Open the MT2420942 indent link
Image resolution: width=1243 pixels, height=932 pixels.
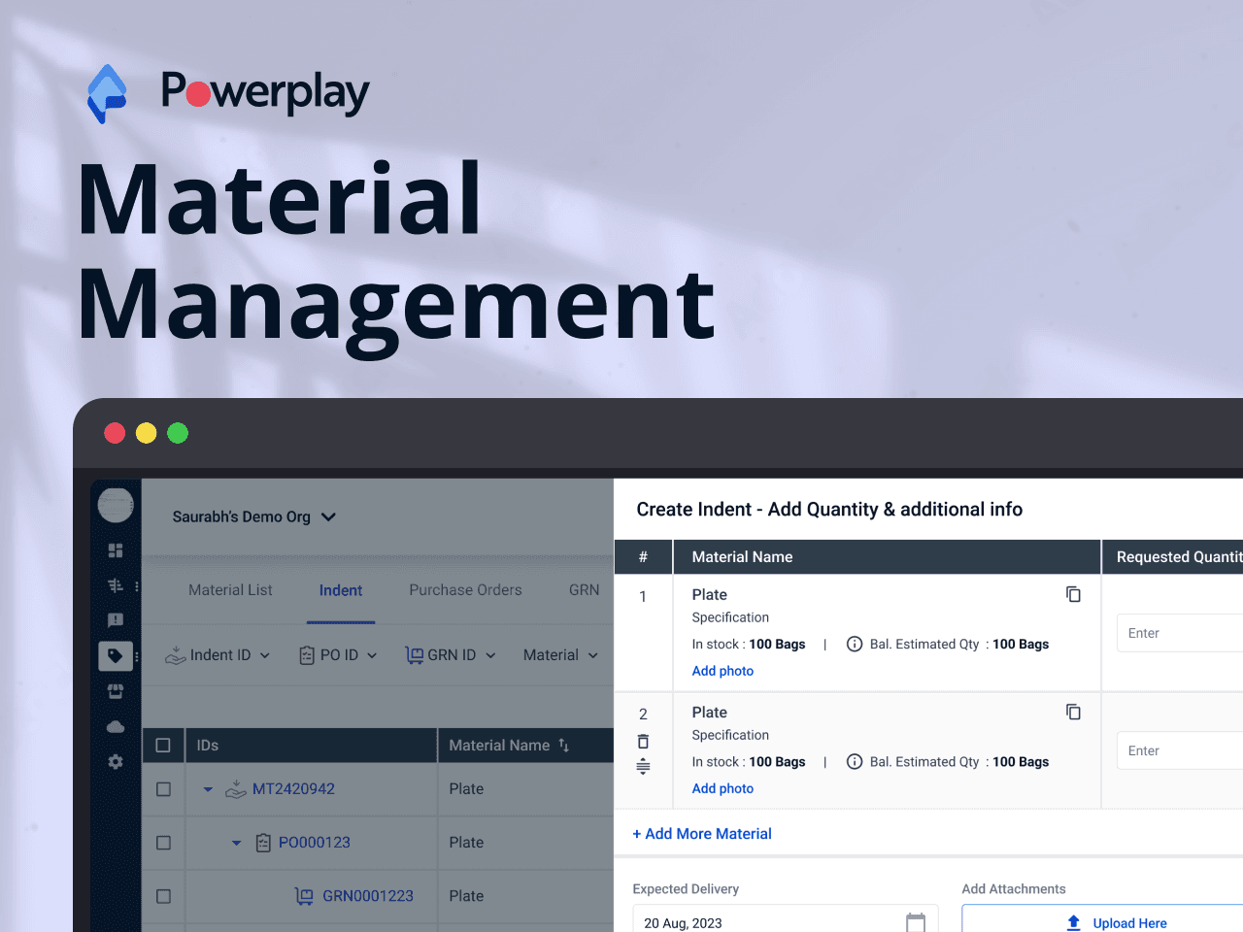tap(293, 789)
